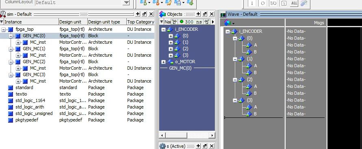
Task: Collapse element (1) in the Wave pane
Action: click(x=235, y=59)
